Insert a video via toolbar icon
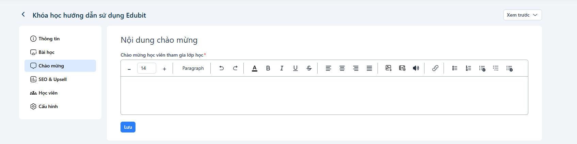This screenshot has width=577, height=144. [x=402, y=68]
